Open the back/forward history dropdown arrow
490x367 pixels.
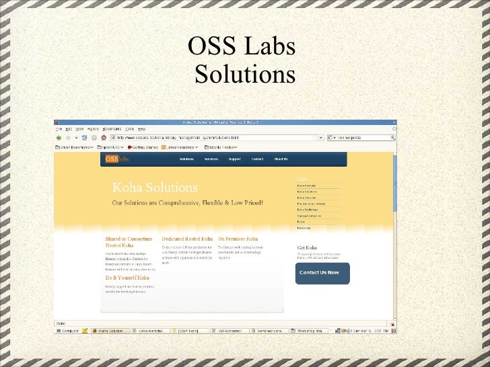coord(76,138)
